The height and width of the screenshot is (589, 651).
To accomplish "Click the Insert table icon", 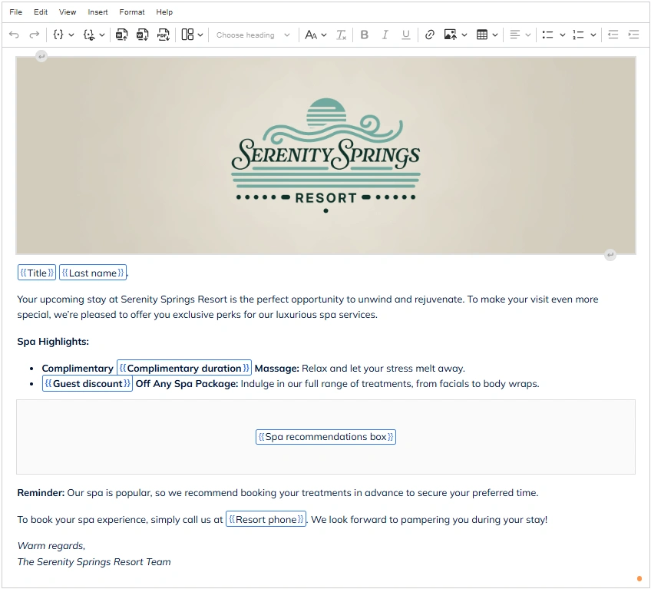I will [482, 35].
